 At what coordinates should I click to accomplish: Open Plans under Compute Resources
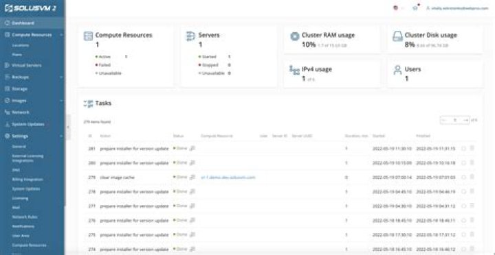pos(16,55)
